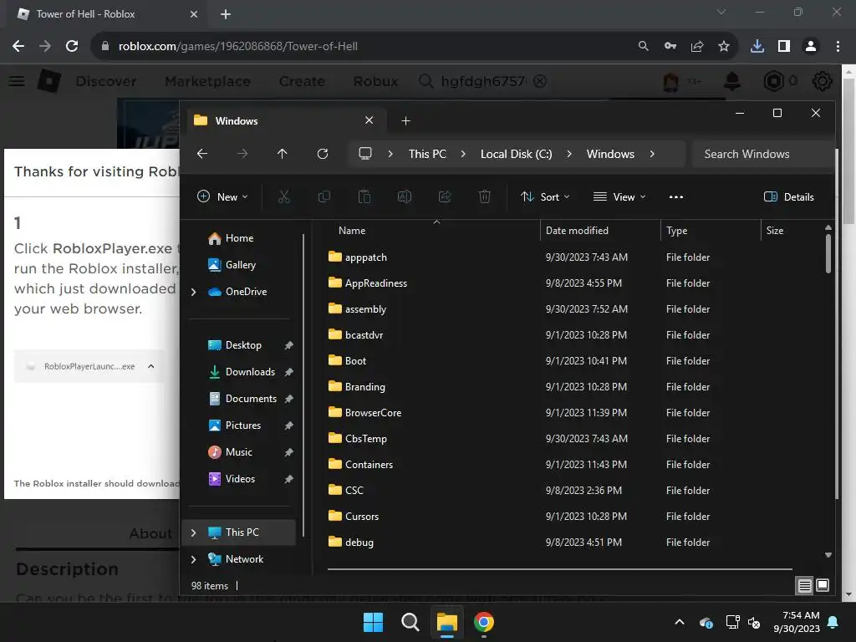Screen dimensions: 856x642
Task: Navigate up one folder level
Action: 283,154
